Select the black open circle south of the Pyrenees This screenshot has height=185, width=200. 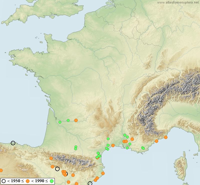pos(57,169)
